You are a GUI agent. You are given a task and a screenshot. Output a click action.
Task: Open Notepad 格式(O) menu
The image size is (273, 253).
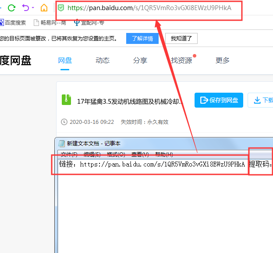pyautogui.click(x=116, y=154)
